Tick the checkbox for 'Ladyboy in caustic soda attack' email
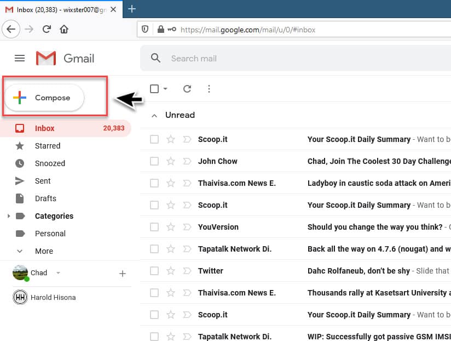 tap(154, 183)
